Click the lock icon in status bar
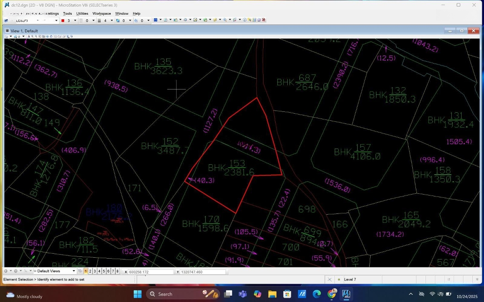This screenshot has width=484, height=302. pyautogui.click(x=339, y=280)
